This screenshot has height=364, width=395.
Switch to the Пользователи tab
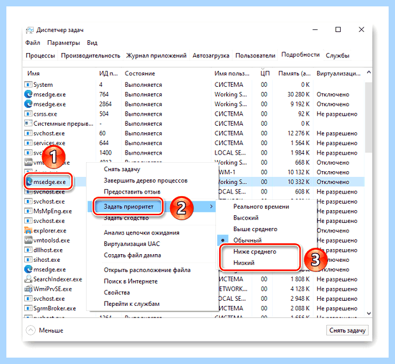[255, 56]
